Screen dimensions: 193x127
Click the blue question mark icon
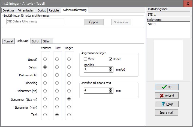[x=163, y=104]
